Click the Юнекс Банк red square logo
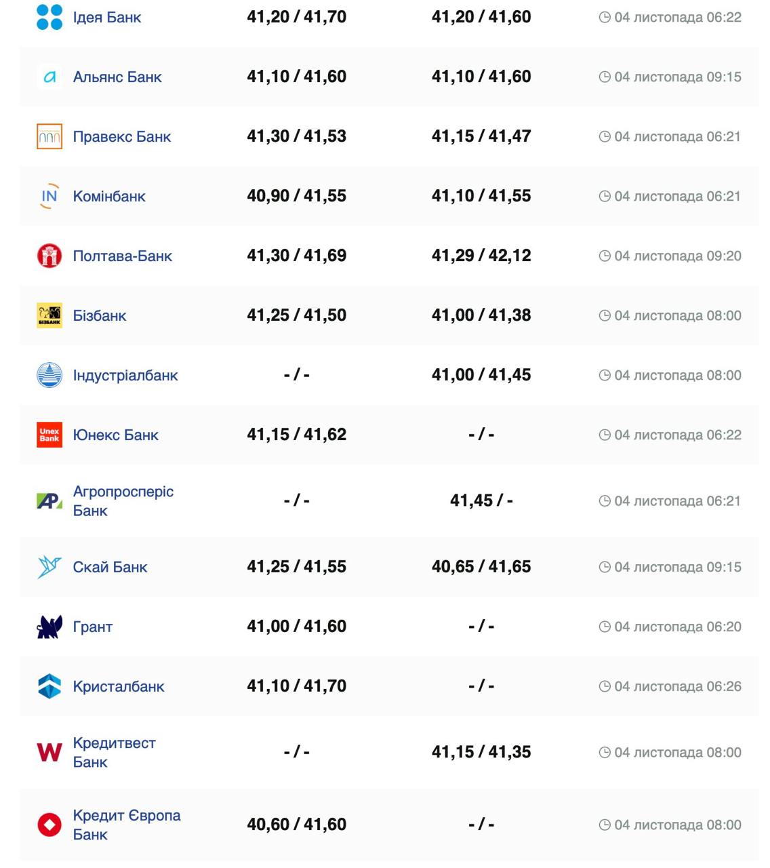 click(x=49, y=435)
